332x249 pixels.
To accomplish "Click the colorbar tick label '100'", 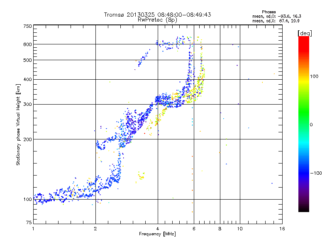I will click(314, 76).
